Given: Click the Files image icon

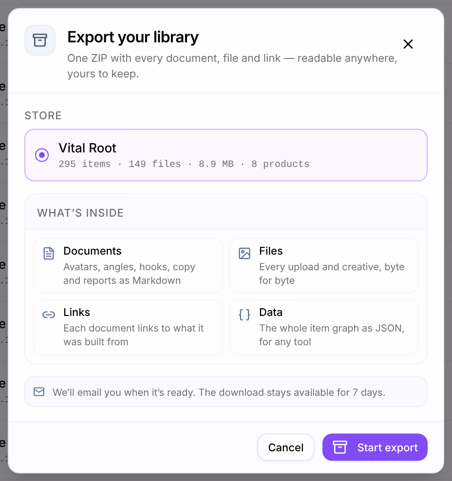Looking at the screenshot, I should (x=245, y=253).
